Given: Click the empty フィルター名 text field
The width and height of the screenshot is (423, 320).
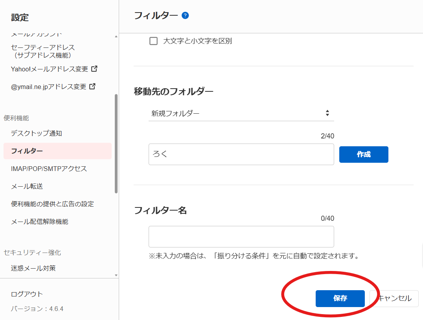Looking at the screenshot, I should click(x=241, y=236).
